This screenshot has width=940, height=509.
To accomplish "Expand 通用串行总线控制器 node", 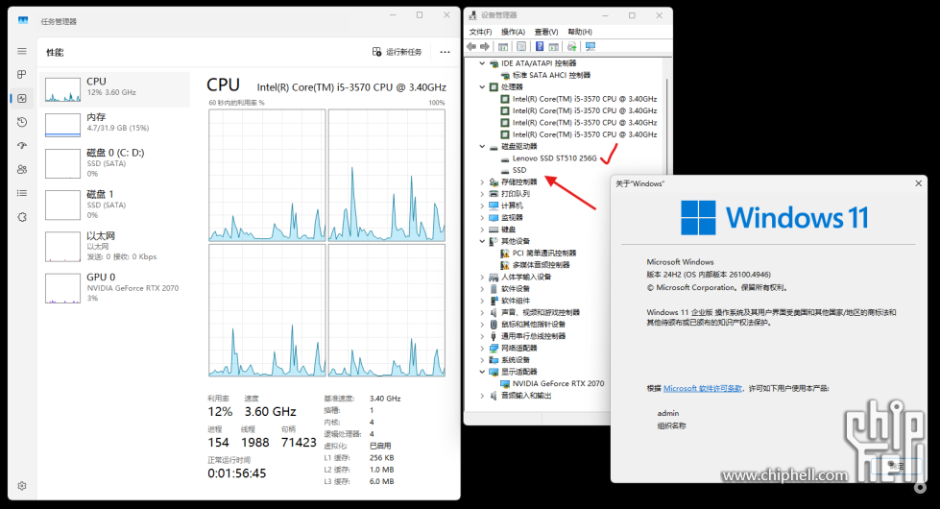I will click(482, 336).
